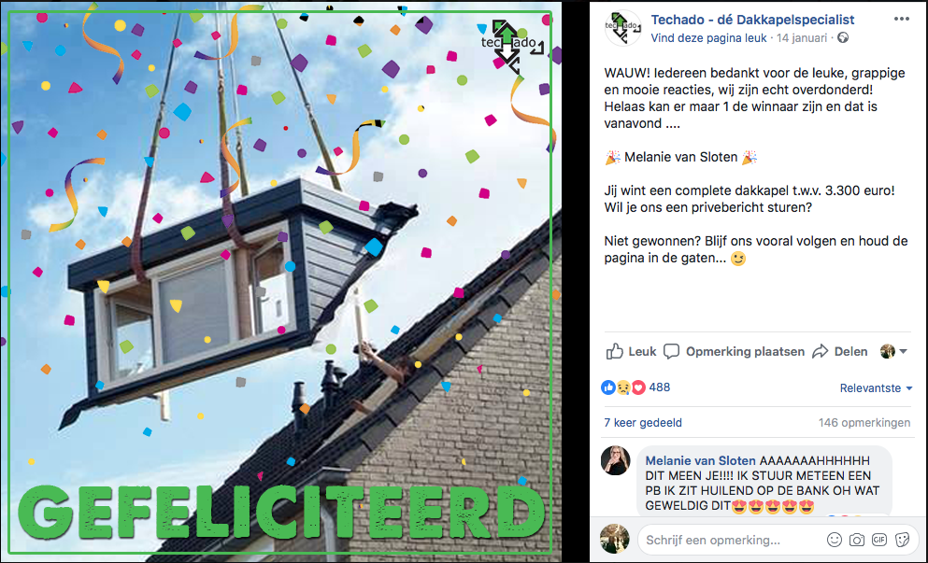
Task: Open the sticker picker icon
Action: coord(902,540)
